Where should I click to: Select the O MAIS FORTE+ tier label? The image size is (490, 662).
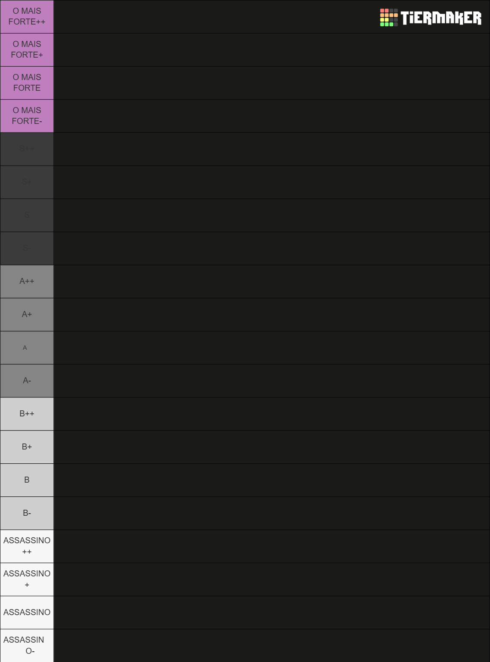coord(27,50)
